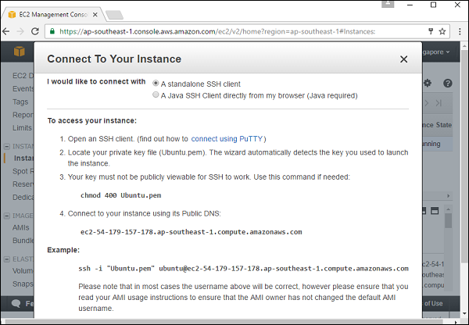The width and height of the screenshot is (469, 325).
Task: Select the standalone SSH client option
Action: coord(156,84)
